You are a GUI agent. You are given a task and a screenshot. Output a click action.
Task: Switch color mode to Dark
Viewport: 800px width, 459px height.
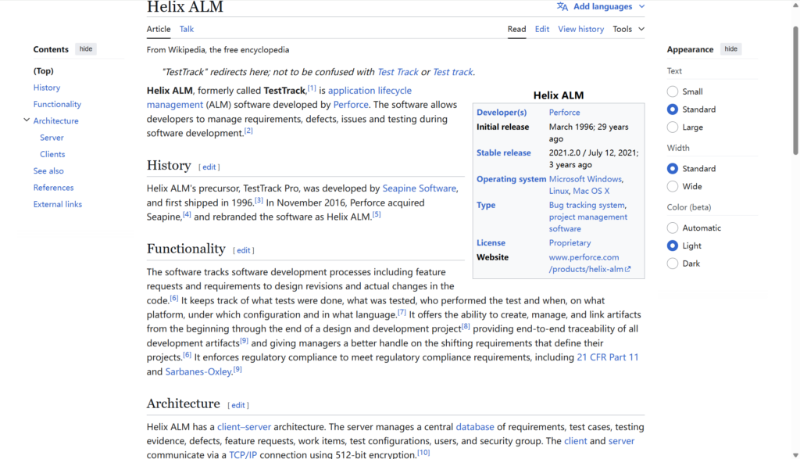pyautogui.click(x=673, y=264)
